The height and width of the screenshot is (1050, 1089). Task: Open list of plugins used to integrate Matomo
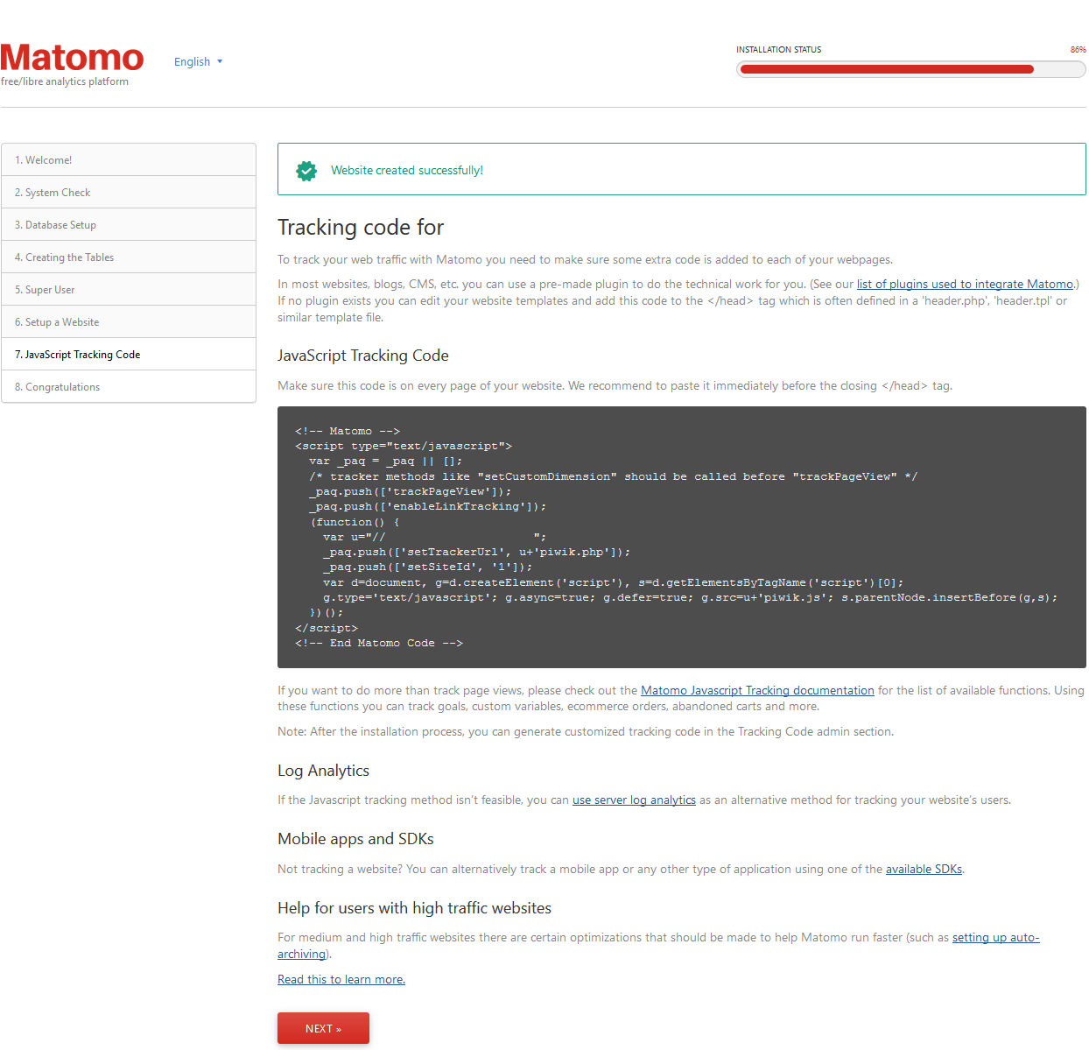click(964, 285)
